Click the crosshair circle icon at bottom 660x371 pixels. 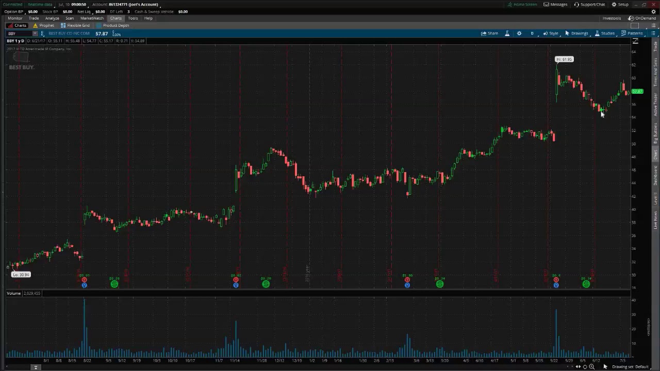pos(585,367)
